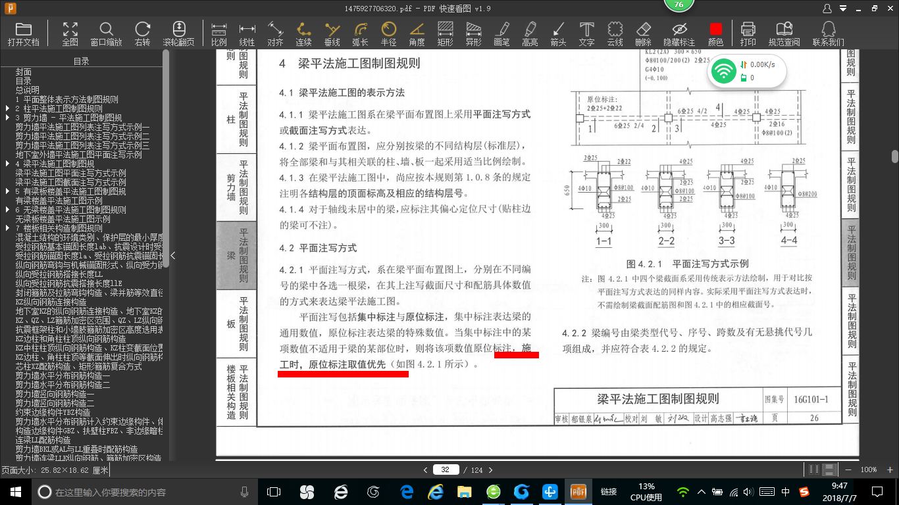Select the 线性 linear measurement tool
899x505 pixels.
tap(247, 34)
